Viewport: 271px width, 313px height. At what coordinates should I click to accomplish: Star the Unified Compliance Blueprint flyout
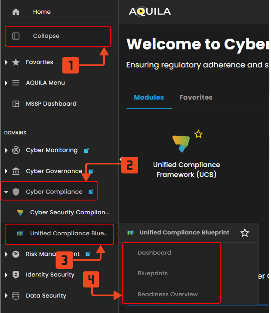[x=245, y=233]
